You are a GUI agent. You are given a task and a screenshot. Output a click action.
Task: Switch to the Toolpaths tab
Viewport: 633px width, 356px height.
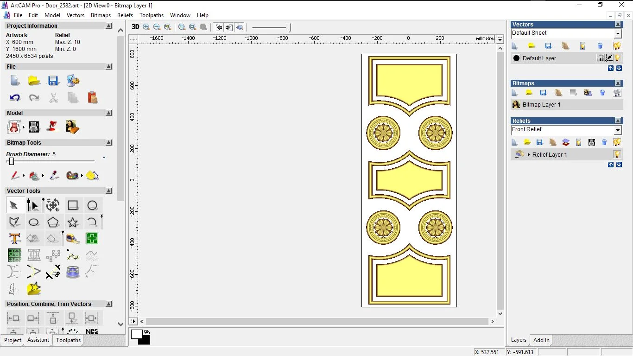[x=68, y=340]
